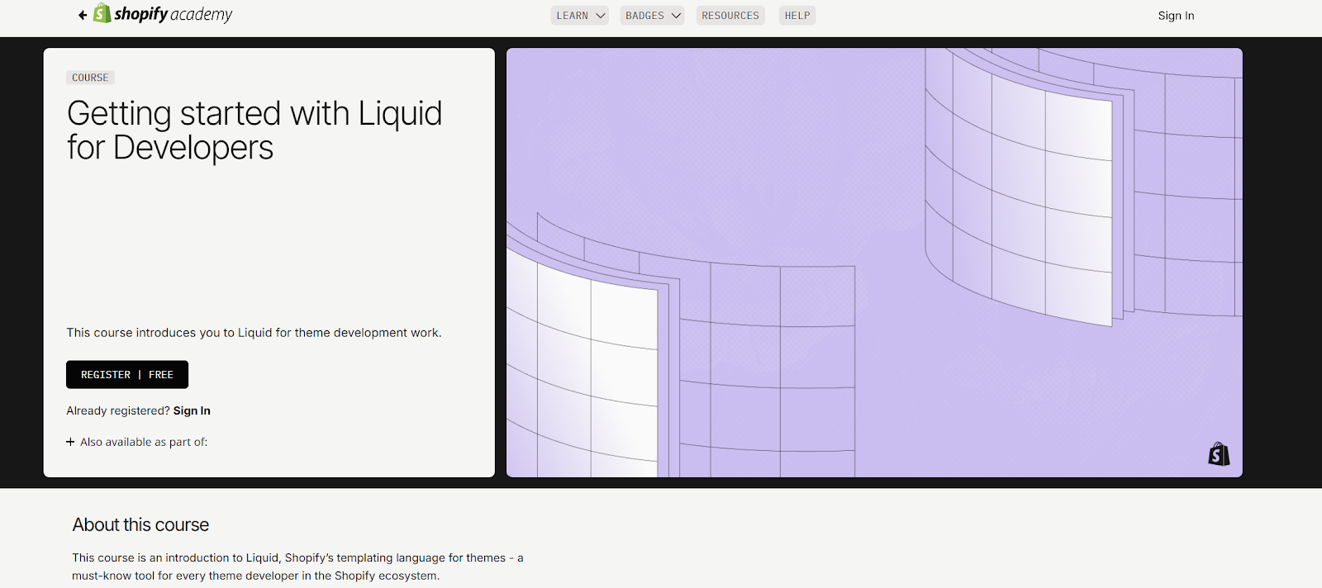Click the Getting started with Liquid title
The height and width of the screenshot is (588, 1322).
[254, 130]
